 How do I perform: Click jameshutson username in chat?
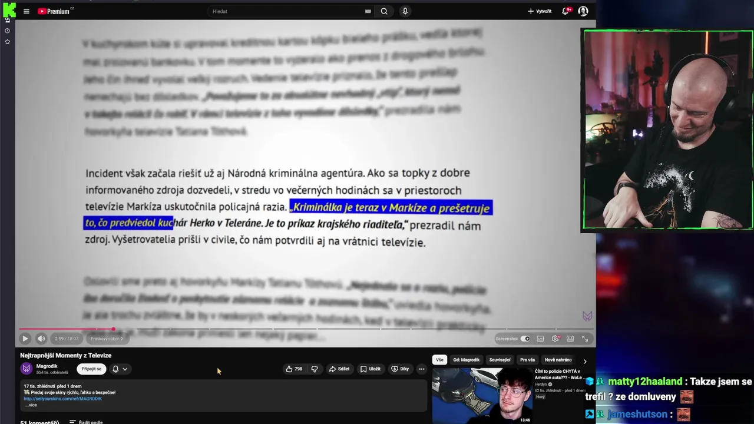coord(638,415)
